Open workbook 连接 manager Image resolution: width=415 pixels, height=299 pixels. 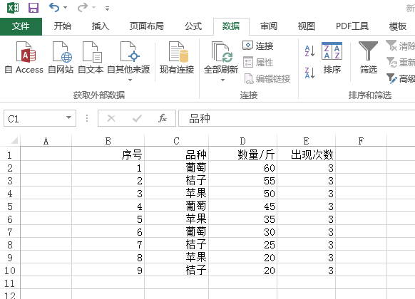coord(258,46)
